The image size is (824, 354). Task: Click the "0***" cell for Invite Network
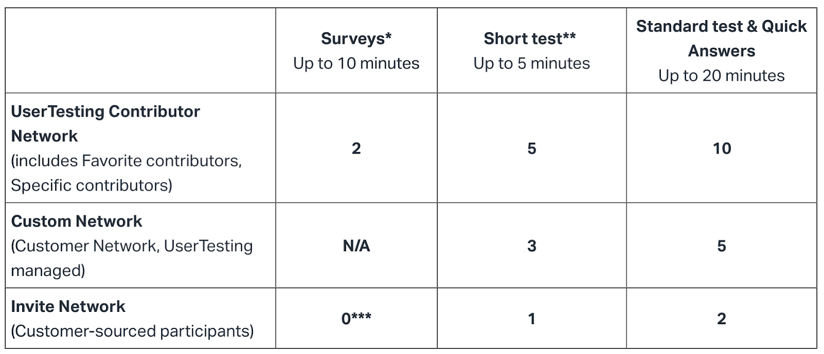coord(356,319)
